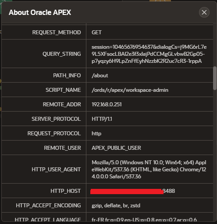Click the REQUEST_PROTOCOL label
This screenshot has height=224, width=217.
pos(54,134)
